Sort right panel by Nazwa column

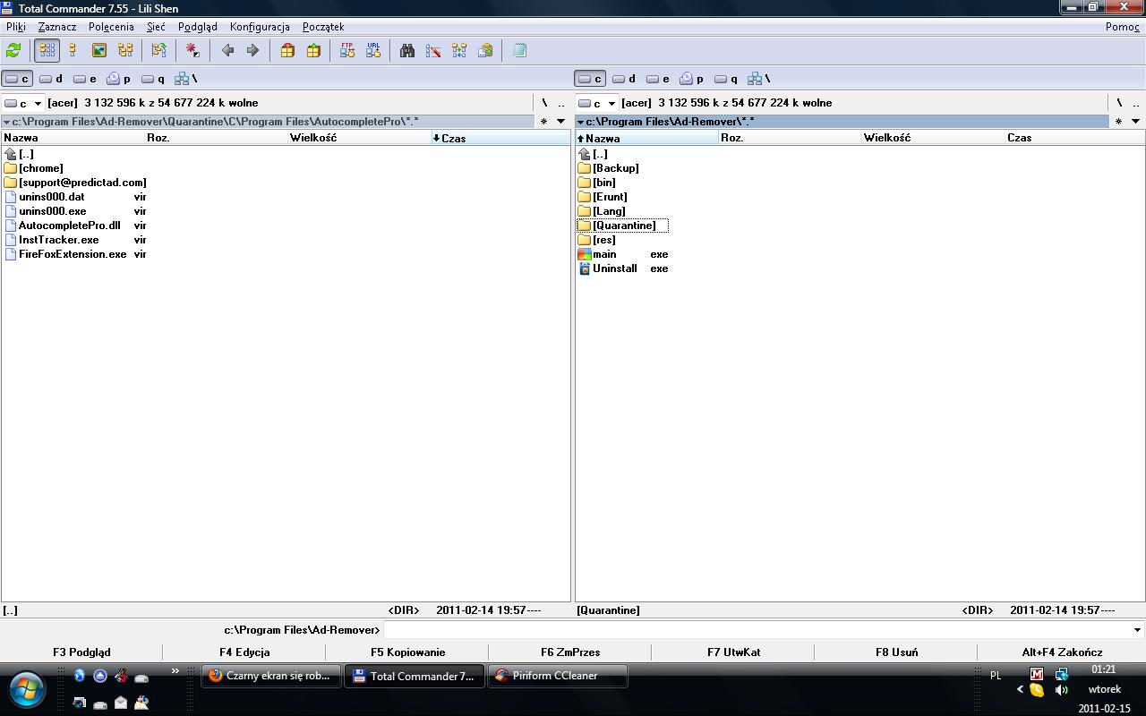[x=646, y=138]
